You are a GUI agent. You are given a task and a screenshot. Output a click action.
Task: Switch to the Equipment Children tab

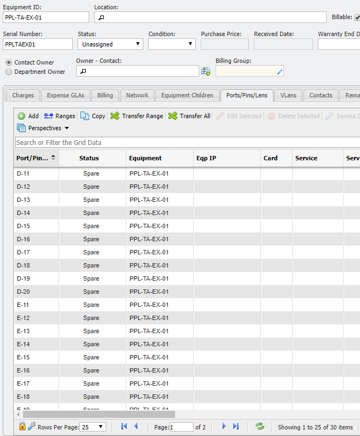(187, 95)
